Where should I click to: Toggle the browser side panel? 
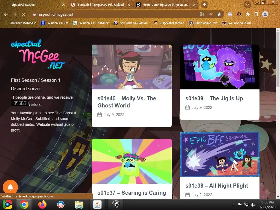[x=256, y=14]
